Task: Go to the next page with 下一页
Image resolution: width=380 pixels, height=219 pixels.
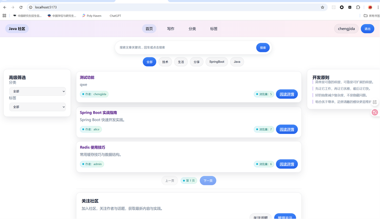Action: point(208,181)
